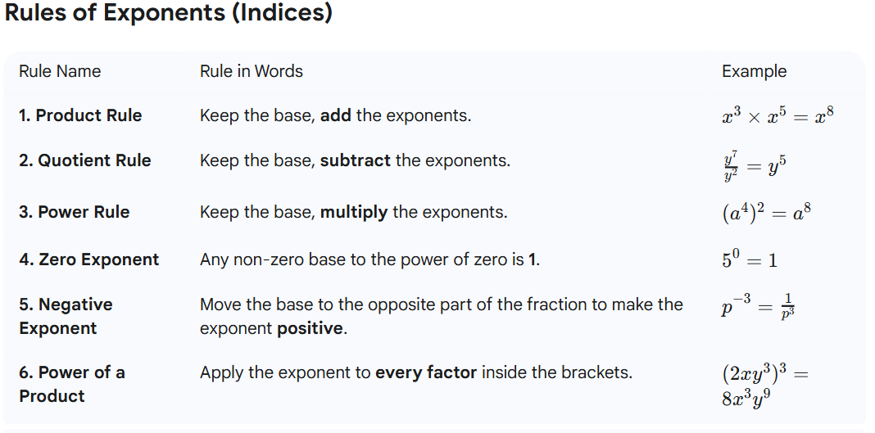
Task: Select the "4. Zero Exponent" row label
Action: (89, 259)
